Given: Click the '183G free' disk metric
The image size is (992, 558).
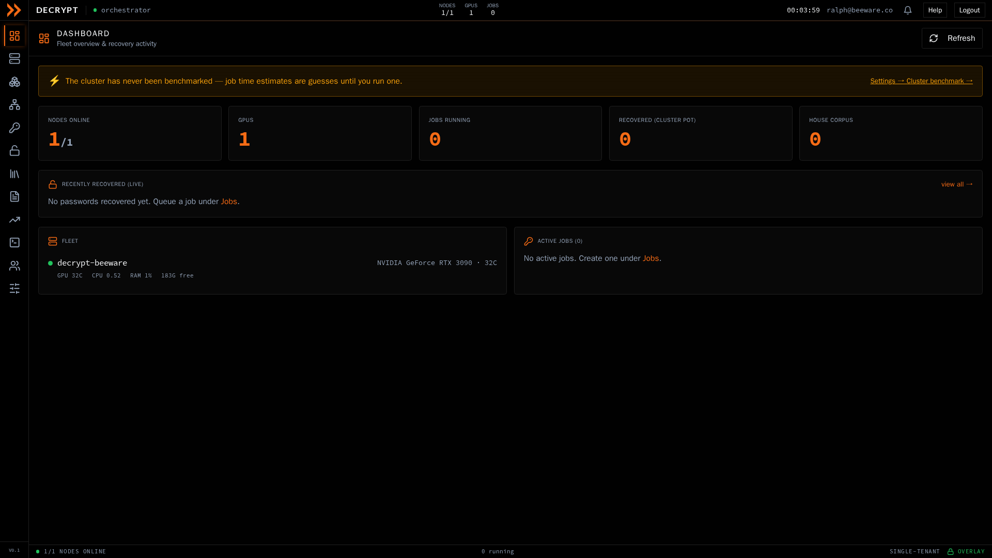Looking at the screenshot, I should (177, 275).
